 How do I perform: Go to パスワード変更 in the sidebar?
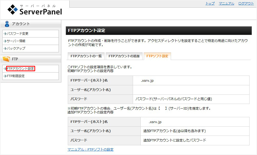pos(17,34)
